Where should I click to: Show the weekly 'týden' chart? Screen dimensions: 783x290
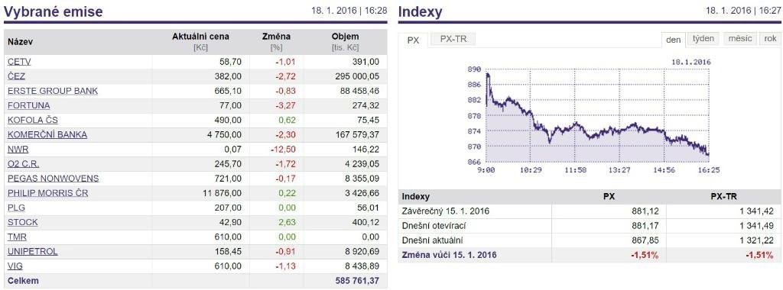[x=703, y=38]
